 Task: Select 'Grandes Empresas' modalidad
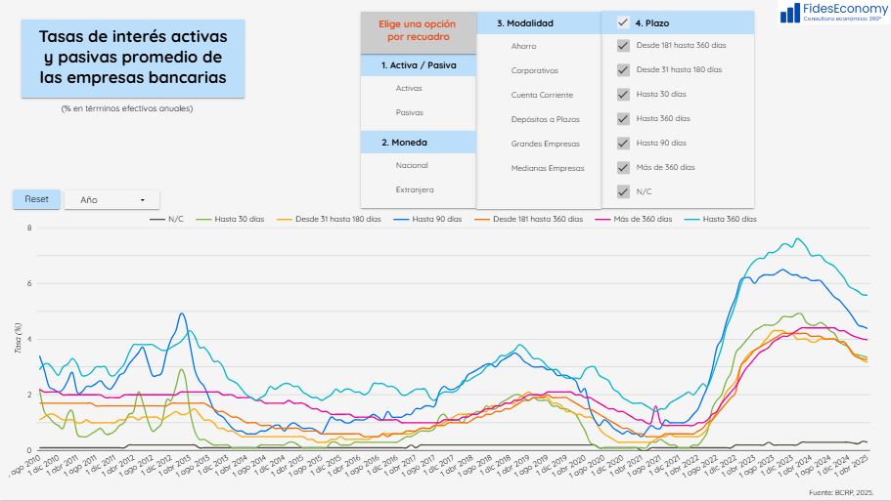(x=545, y=144)
